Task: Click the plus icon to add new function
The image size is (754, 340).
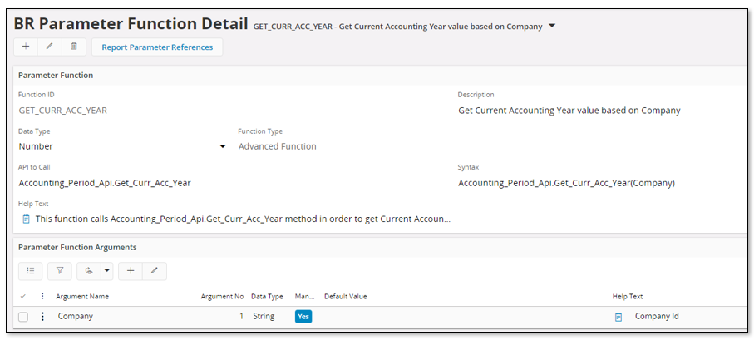Action: [x=26, y=47]
